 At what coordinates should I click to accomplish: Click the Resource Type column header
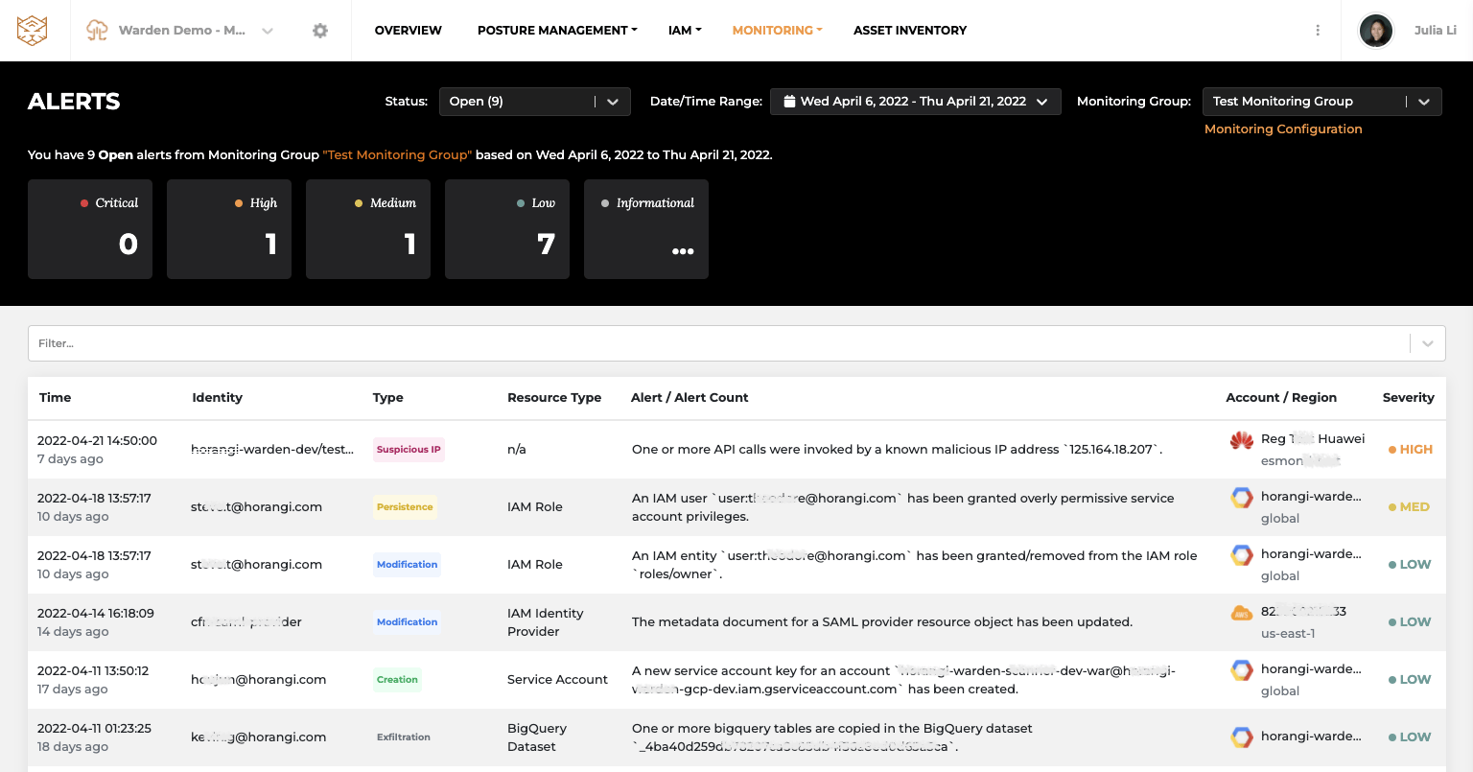(x=554, y=397)
